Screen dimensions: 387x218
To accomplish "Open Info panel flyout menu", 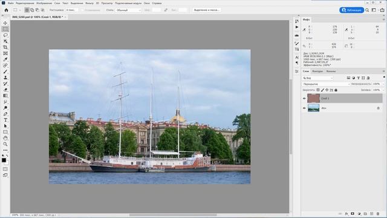I will [383, 19].
